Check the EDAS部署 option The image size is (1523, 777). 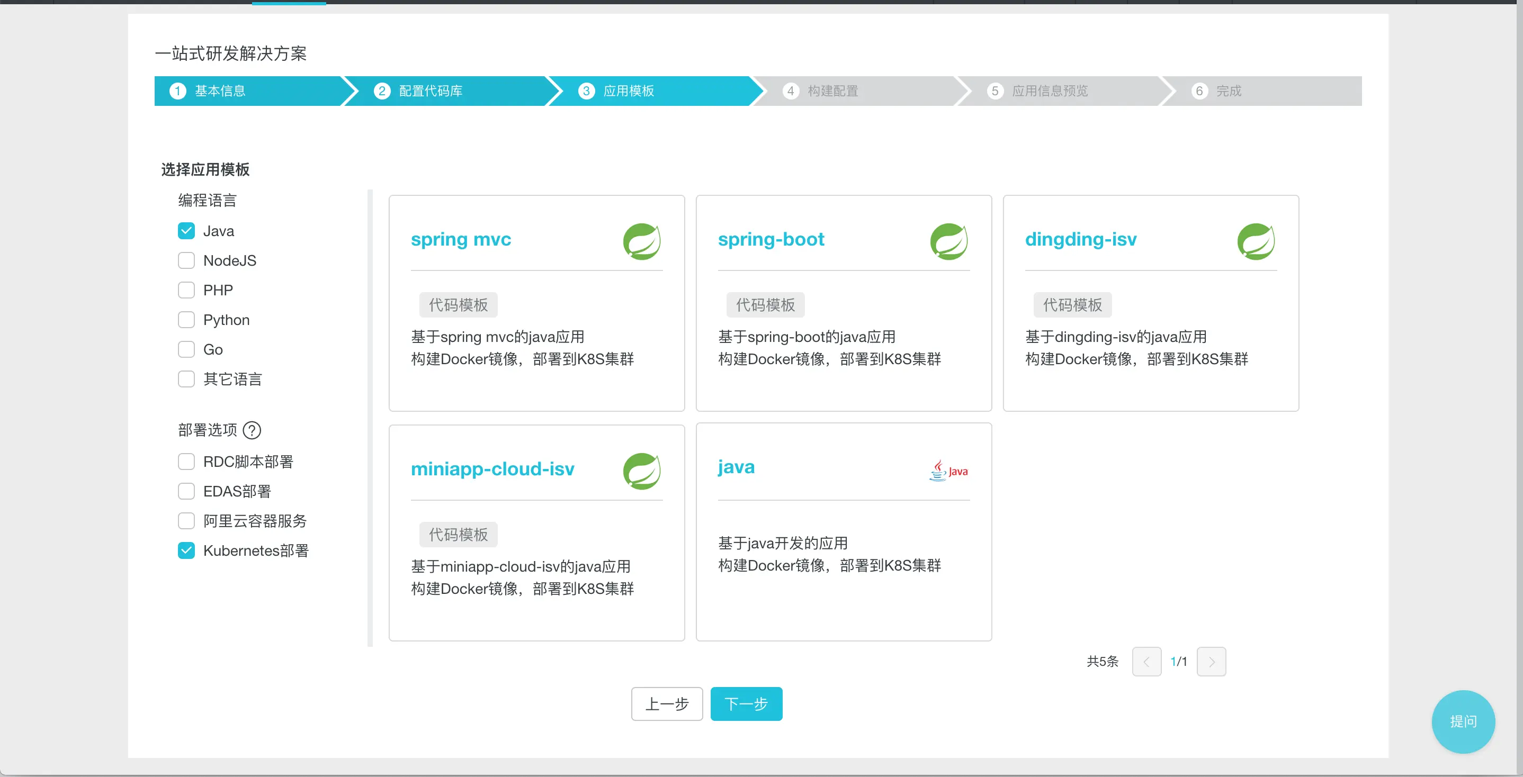click(x=186, y=492)
